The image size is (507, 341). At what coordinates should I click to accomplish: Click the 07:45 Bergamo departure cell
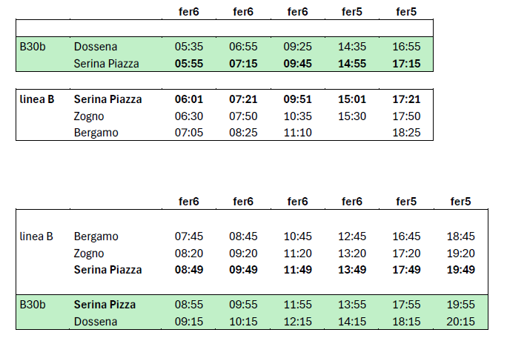click(x=188, y=236)
